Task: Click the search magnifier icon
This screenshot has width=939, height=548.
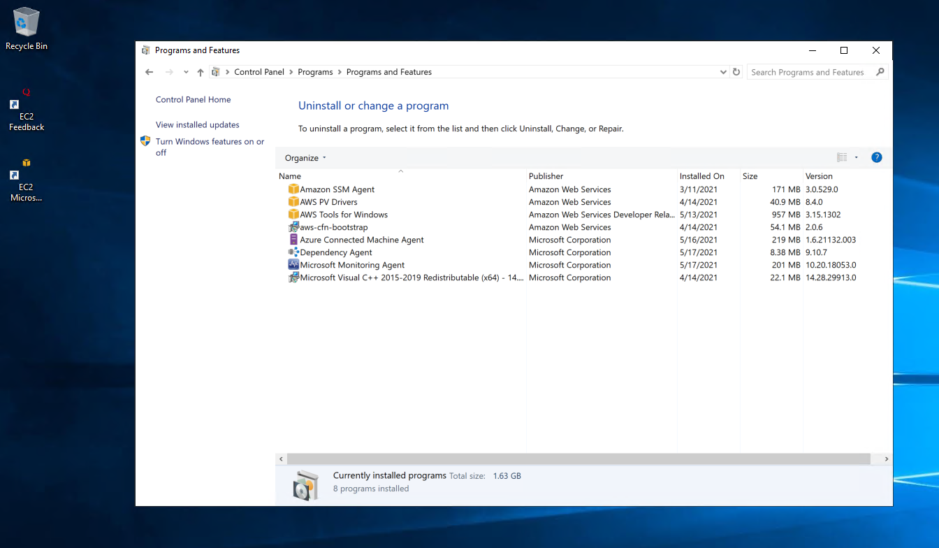Action: click(880, 72)
